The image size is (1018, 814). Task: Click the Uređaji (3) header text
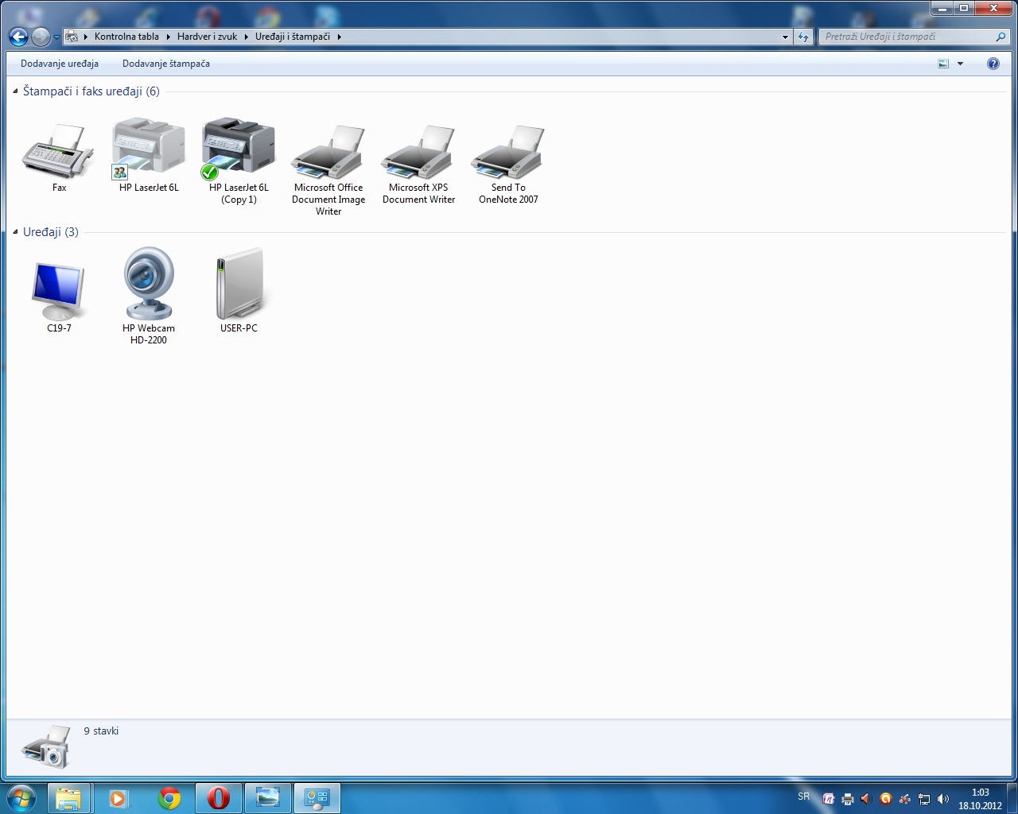click(51, 232)
